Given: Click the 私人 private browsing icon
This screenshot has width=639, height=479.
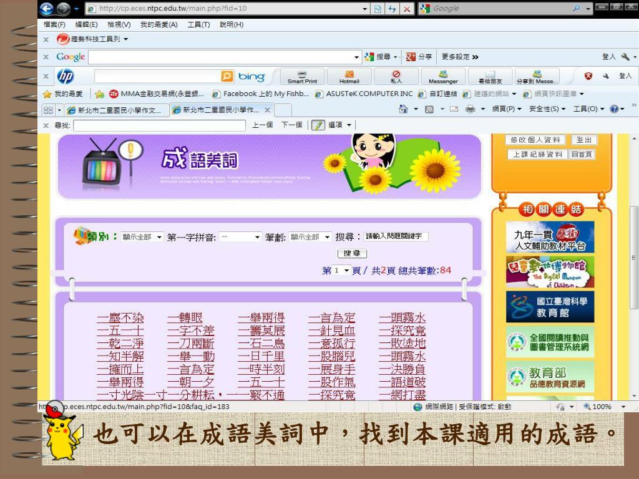Looking at the screenshot, I should [396, 77].
